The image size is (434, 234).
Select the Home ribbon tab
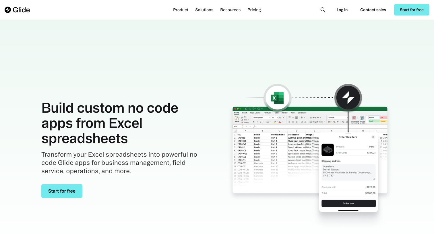[237, 113]
